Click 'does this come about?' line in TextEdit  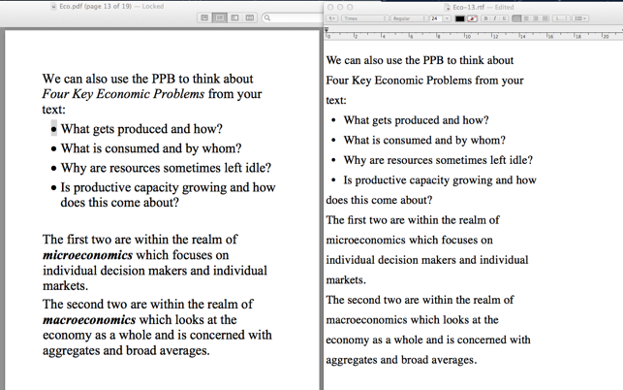coord(379,200)
